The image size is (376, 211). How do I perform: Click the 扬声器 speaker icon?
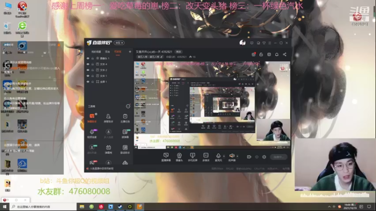[232, 156]
